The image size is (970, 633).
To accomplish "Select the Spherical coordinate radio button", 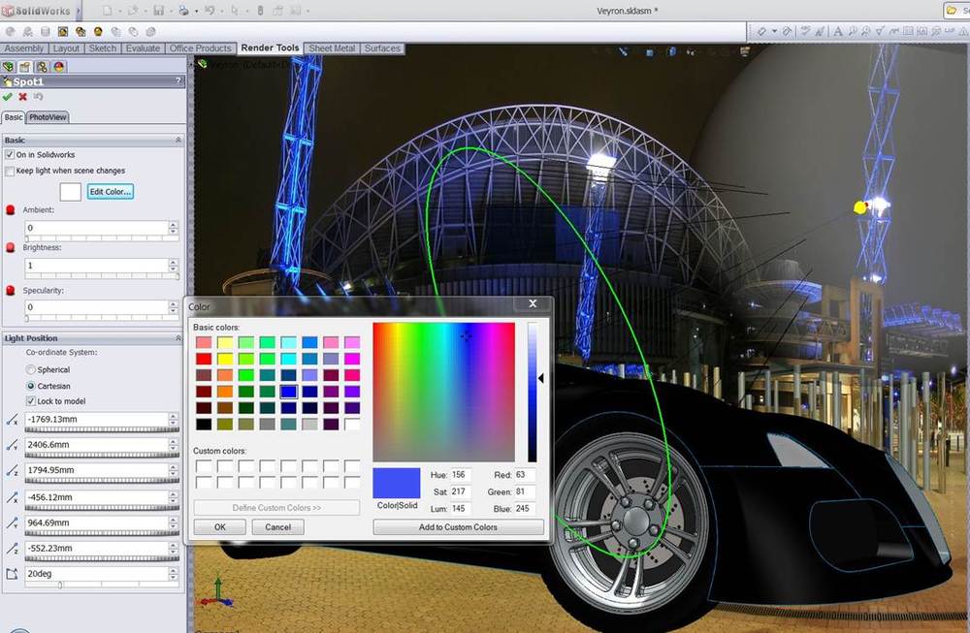I will [x=31, y=370].
